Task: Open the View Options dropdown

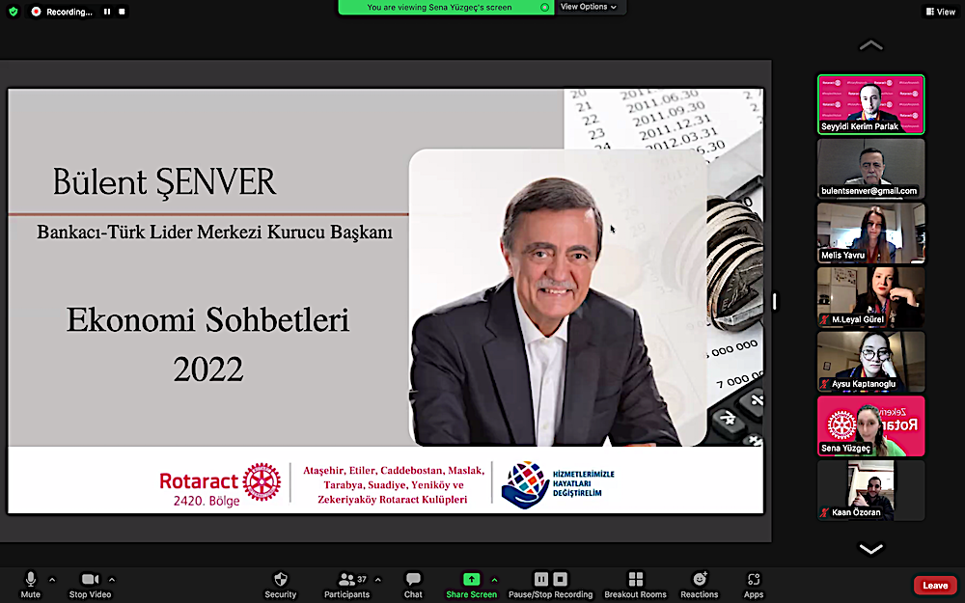Action: click(x=589, y=7)
